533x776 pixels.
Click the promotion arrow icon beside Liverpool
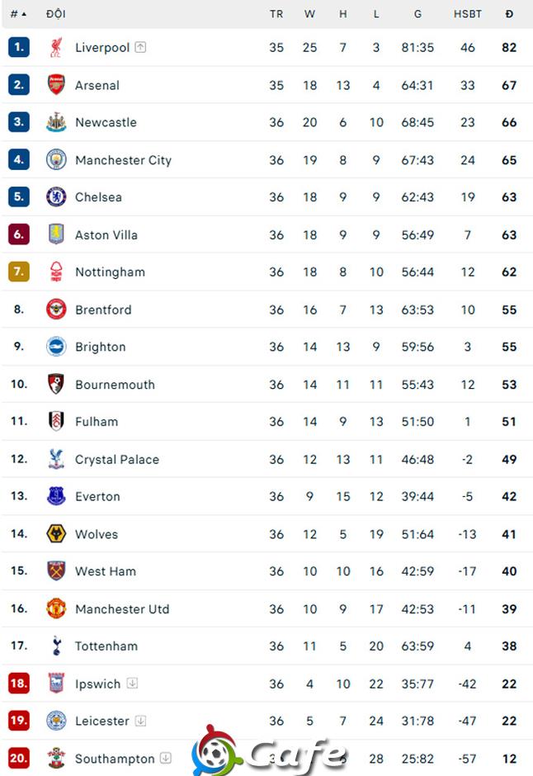coord(140,48)
